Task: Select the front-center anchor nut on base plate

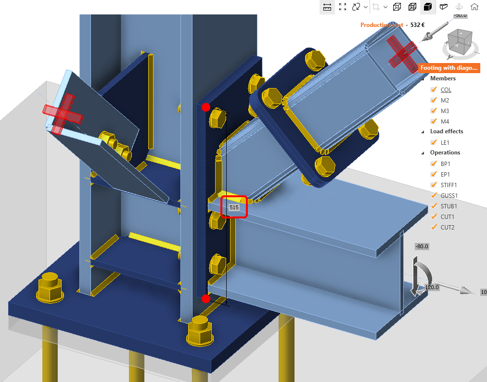Action: pyautogui.click(x=200, y=331)
